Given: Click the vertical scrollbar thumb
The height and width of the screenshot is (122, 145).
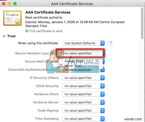Looking at the screenshot, I should 142,23.
